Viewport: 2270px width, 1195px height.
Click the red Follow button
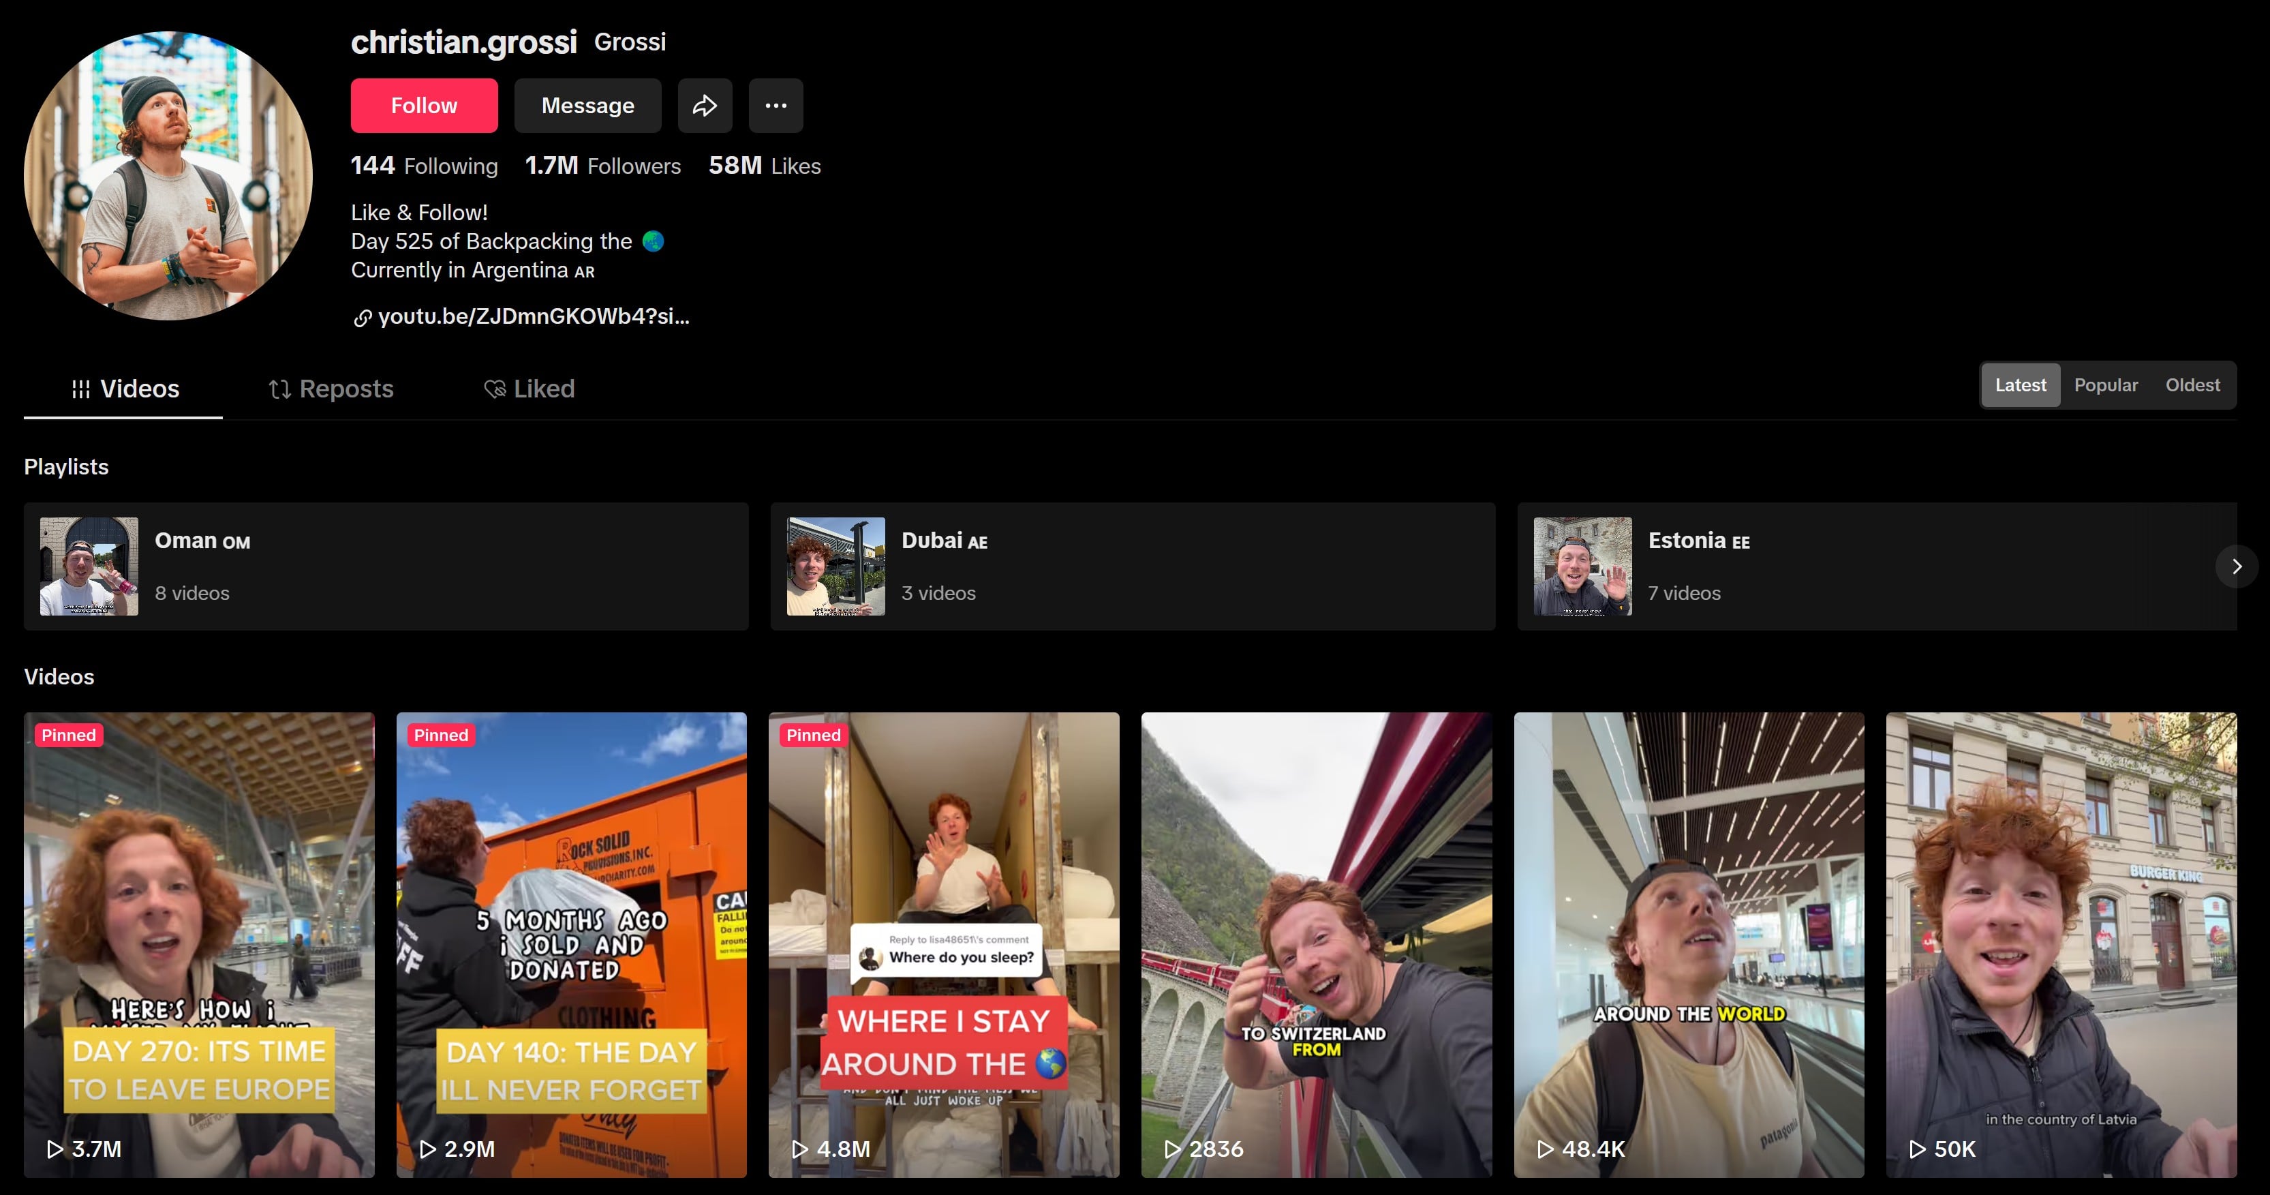[x=424, y=106]
